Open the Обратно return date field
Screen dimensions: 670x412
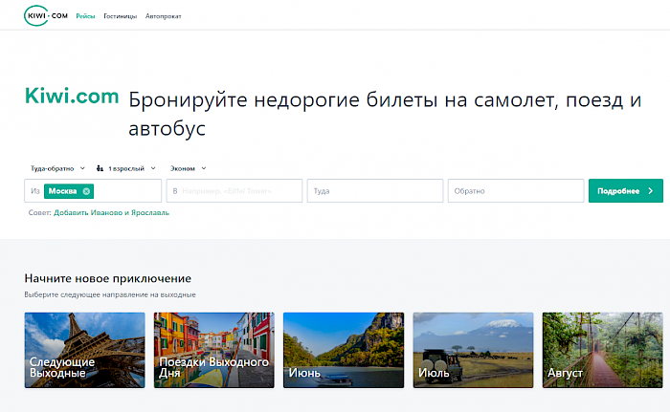[x=516, y=191]
